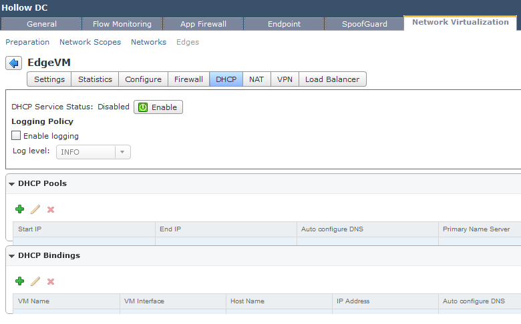Image resolution: width=521 pixels, height=324 pixels.
Task: Edit the selected DHCP pool with pencil icon
Action: (35, 209)
